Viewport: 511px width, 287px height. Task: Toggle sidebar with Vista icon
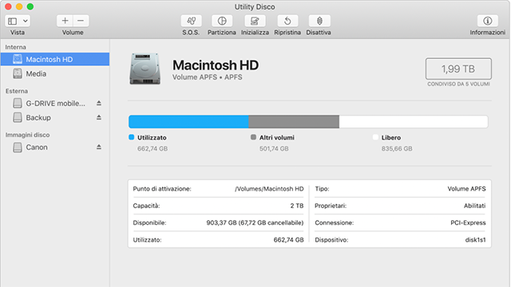(x=13, y=22)
